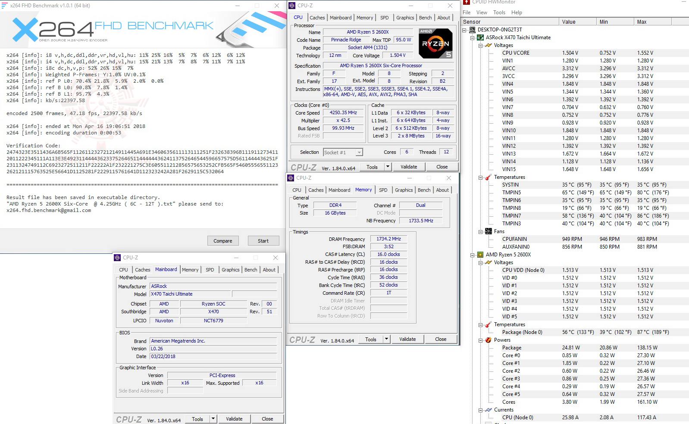Open the Help menu in HWMonitor

pyautogui.click(x=517, y=12)
